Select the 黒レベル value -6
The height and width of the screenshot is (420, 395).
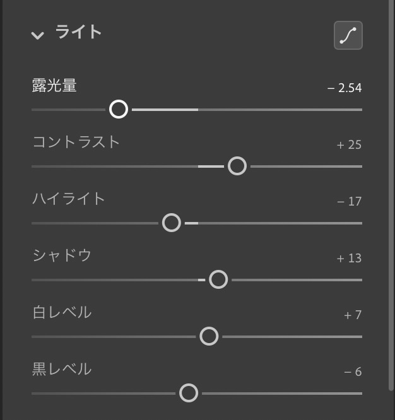353,372
